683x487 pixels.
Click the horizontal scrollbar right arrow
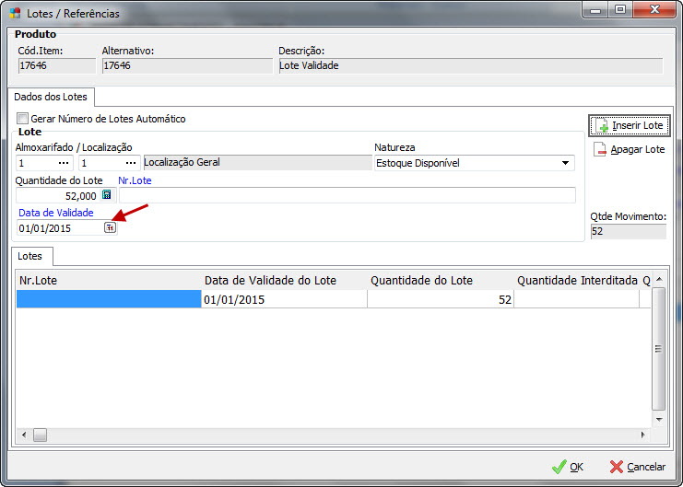coord(642,435)
